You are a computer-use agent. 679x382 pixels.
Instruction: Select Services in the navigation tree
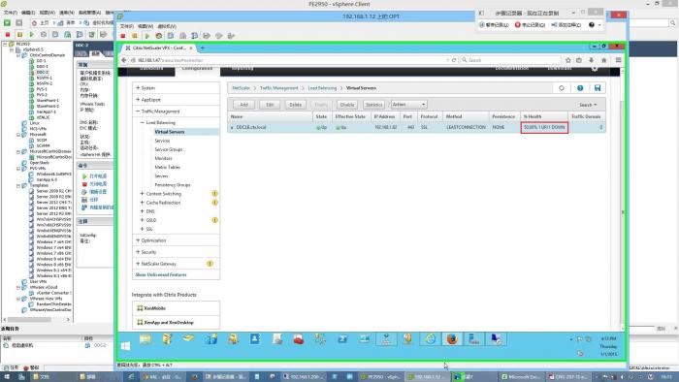coord(162,141)
